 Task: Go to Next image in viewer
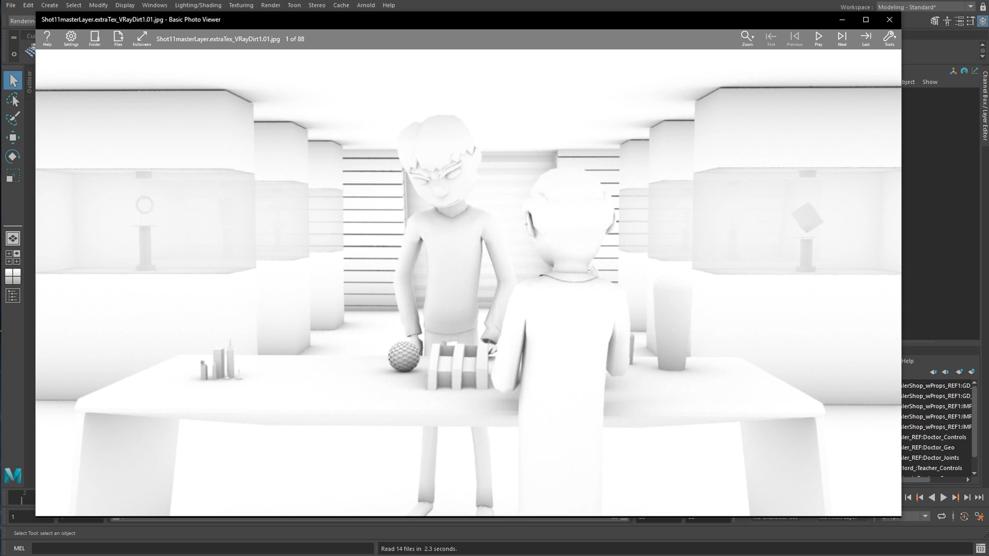(842, 39)
